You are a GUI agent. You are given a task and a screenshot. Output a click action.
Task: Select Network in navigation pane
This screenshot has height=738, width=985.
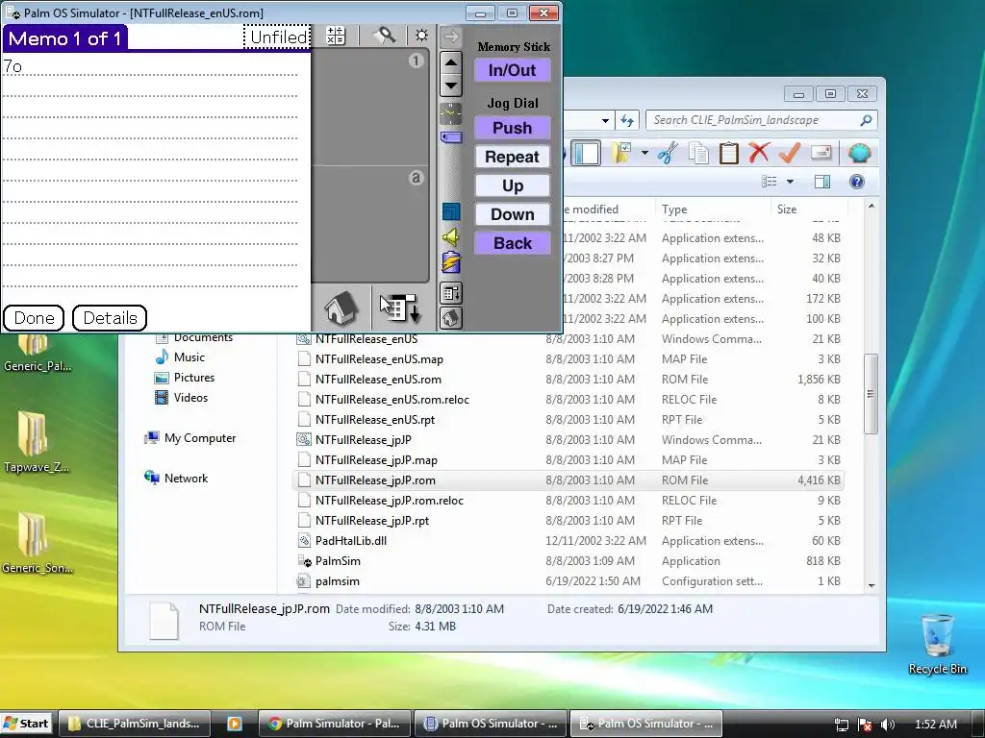click(x=177, y=479)
